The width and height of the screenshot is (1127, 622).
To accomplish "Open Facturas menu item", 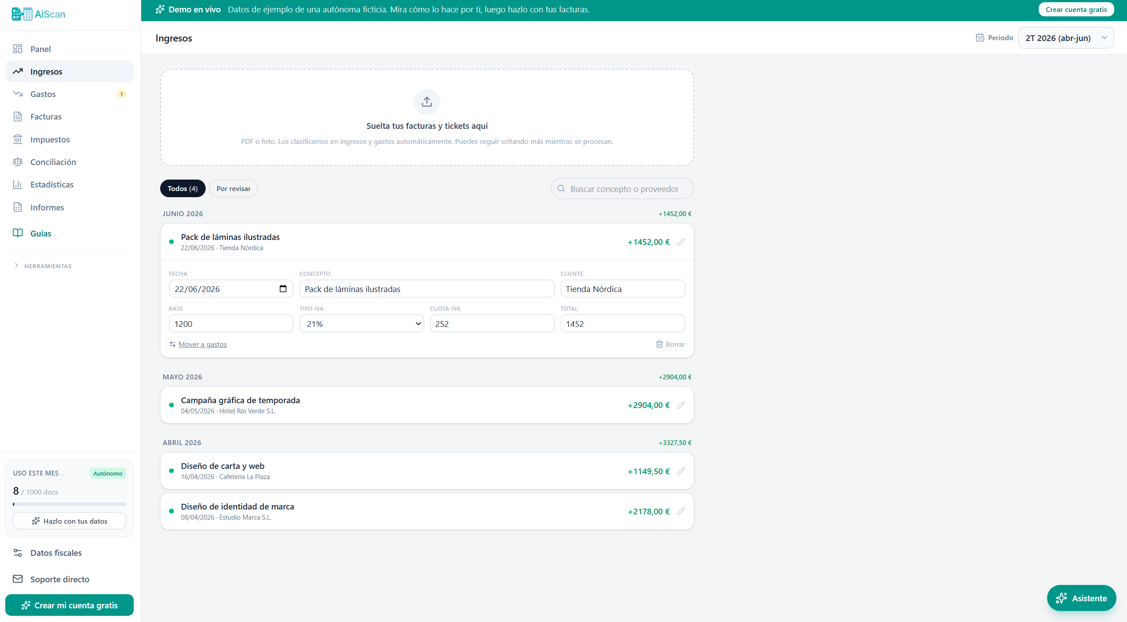I will pyautogui.click(x=69, y=116).
